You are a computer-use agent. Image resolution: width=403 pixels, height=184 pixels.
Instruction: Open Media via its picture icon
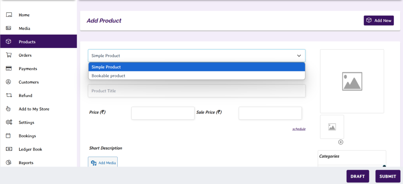click(x=9, y=28)
